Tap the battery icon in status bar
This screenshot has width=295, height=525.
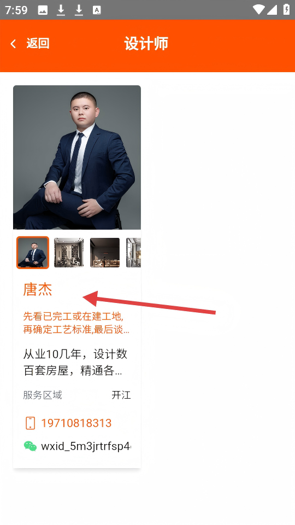[x=287, y=9]
